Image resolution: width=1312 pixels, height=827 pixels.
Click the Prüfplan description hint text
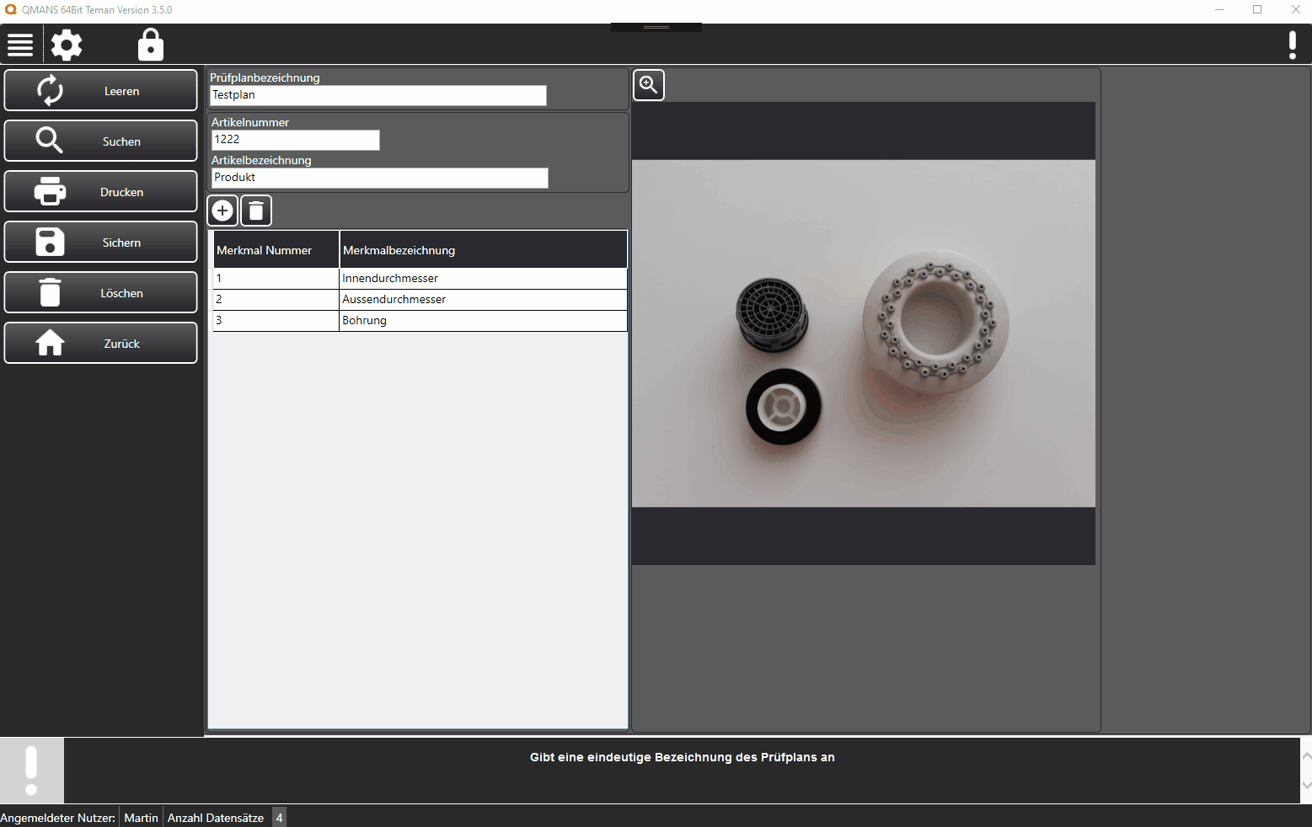682,757
